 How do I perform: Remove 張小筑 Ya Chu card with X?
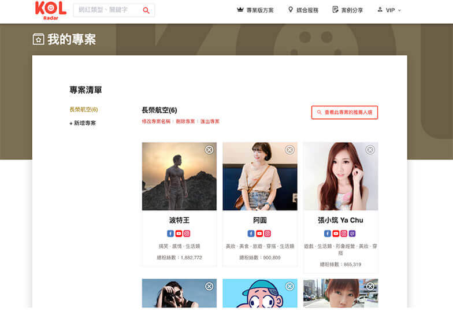tap(370, 150)
